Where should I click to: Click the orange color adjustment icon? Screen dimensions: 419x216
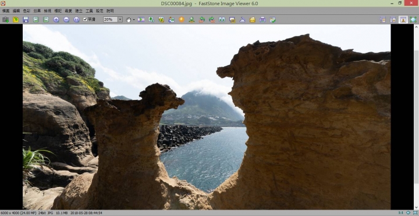[x=182, y=20]
